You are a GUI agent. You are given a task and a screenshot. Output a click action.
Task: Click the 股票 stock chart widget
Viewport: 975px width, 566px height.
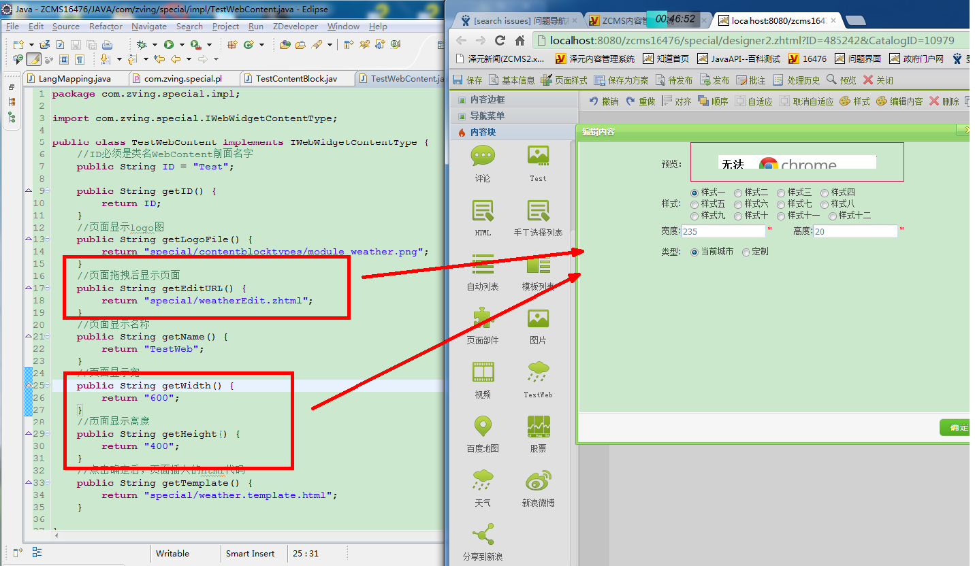(538, 426)
